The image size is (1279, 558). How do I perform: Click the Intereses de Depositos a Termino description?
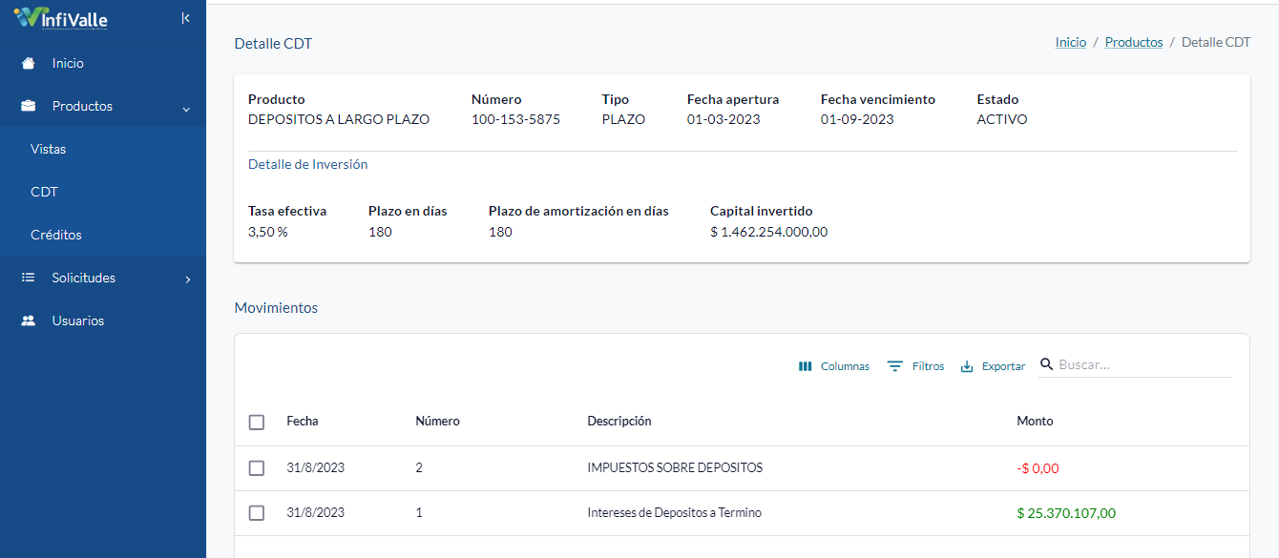tap(674, 512)
